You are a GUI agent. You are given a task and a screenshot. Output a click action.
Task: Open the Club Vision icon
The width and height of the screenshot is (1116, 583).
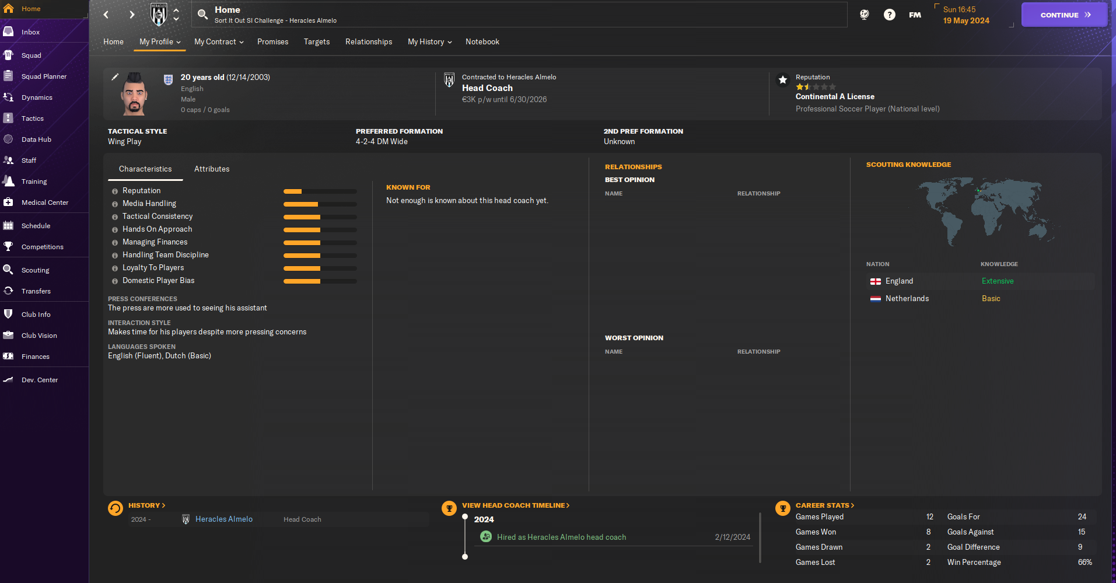pos(8,335)
